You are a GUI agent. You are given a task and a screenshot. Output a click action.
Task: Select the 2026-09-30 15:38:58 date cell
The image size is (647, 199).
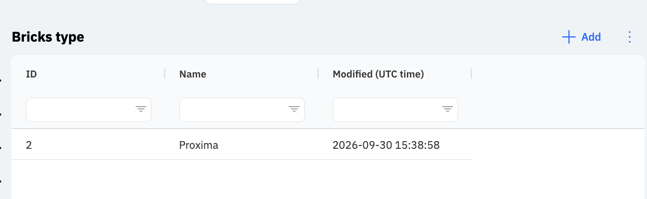coord(386,145)
